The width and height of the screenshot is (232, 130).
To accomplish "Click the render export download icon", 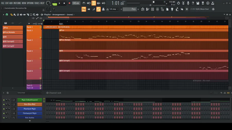I will click(x=213, y=3).
